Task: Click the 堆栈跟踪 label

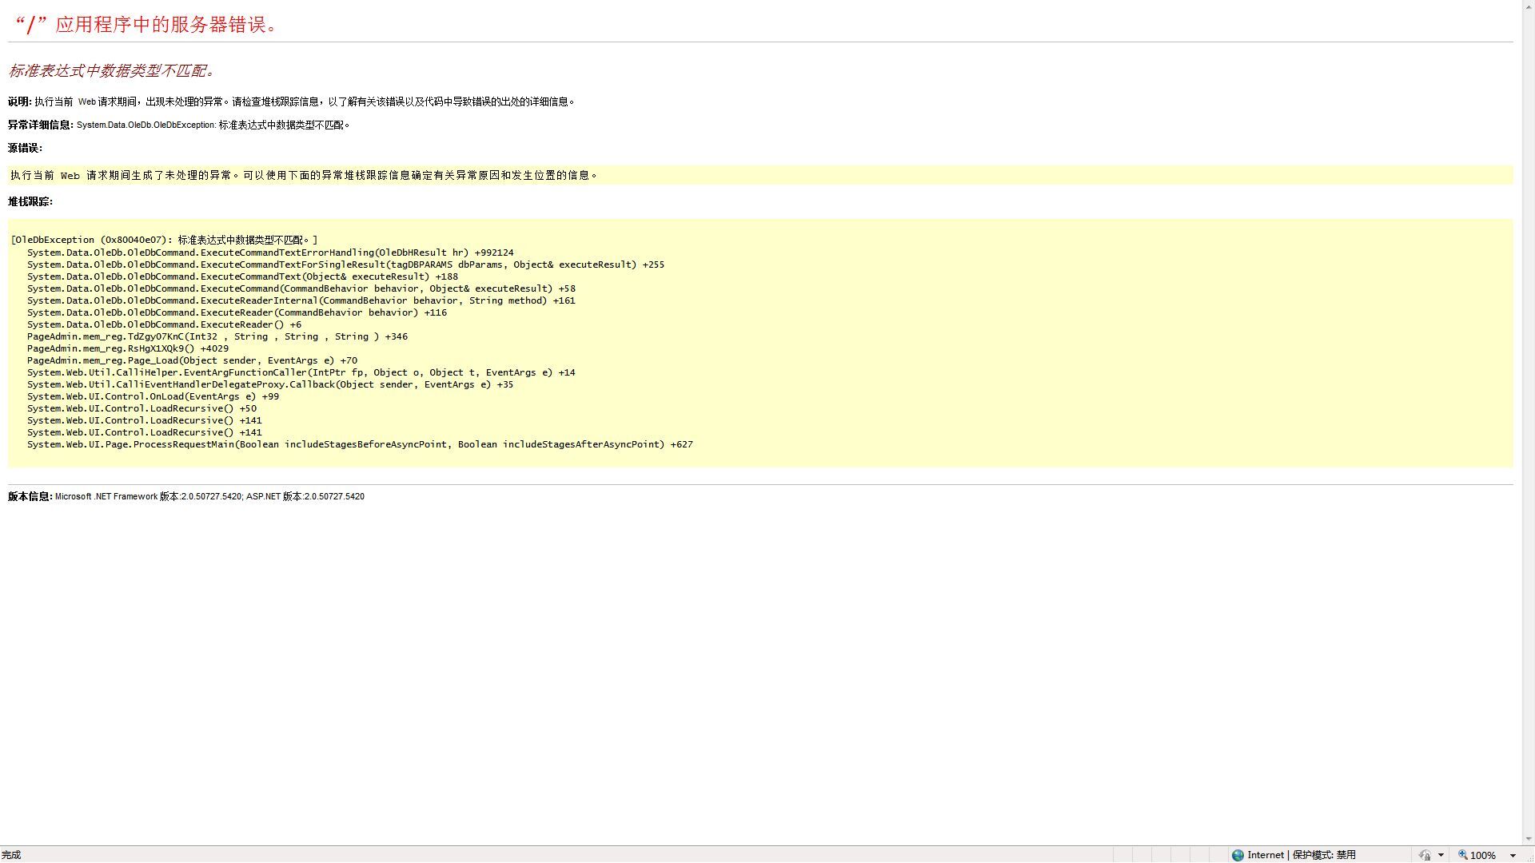Action: 30,201
